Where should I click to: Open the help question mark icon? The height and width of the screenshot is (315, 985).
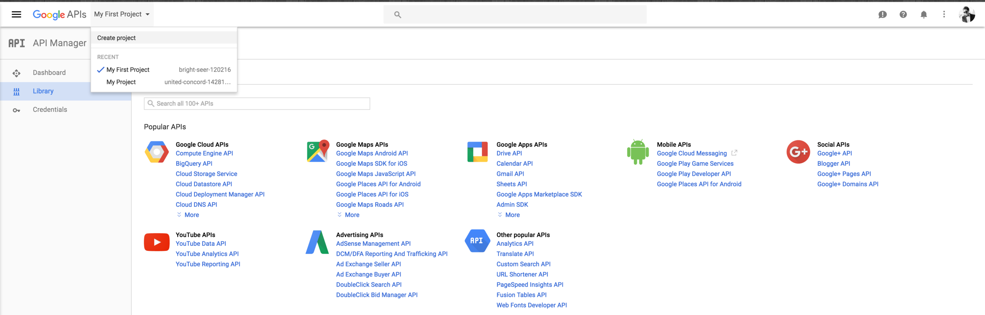(x=903, y=15)
